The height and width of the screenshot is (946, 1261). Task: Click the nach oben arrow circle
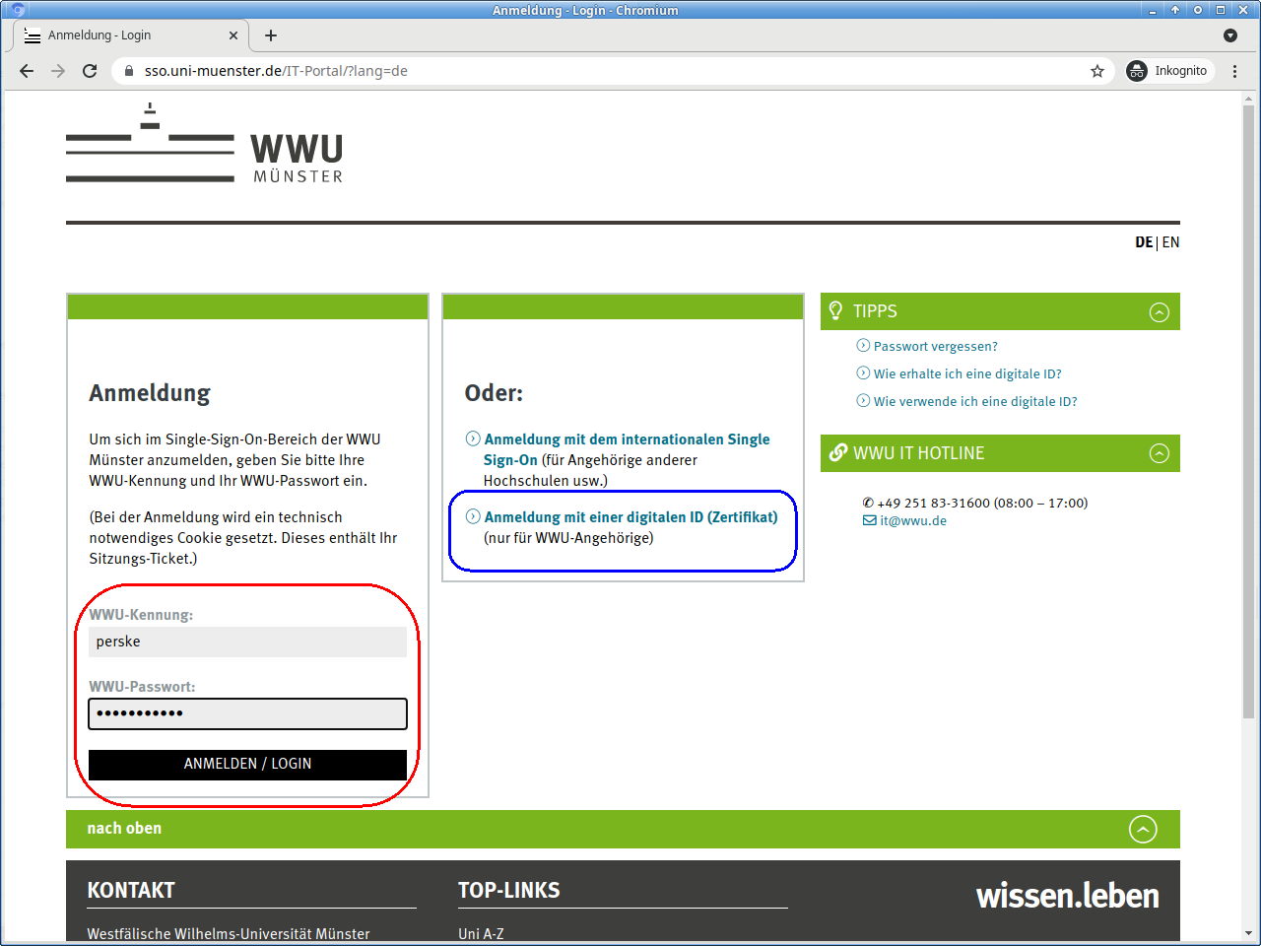(x=1142, y=830)
